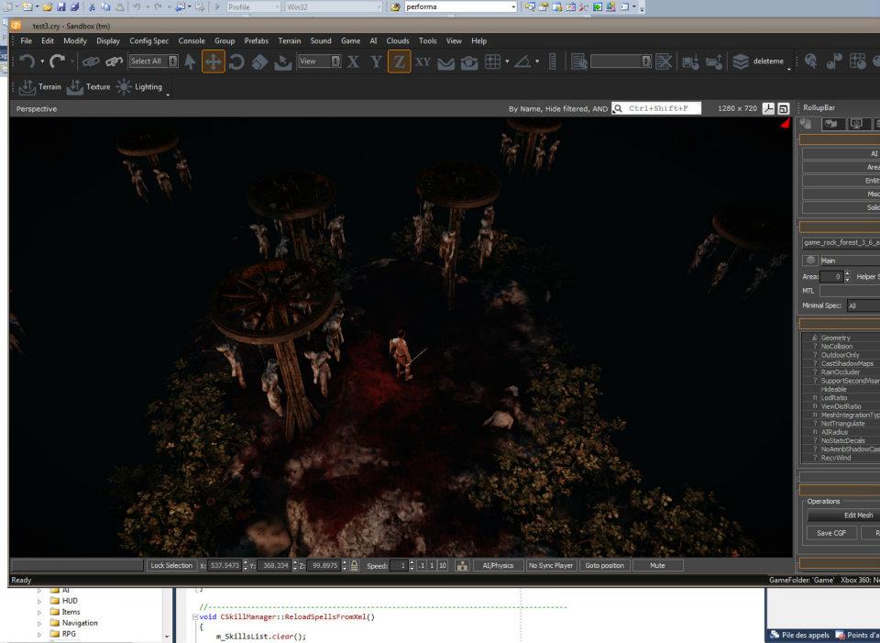Open the Config Spec menu
The height and width of the screenshot is (643, 880).
[x=148, y=41]
